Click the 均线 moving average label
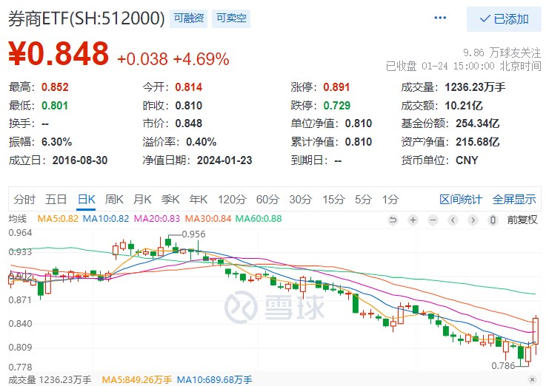This screenshot has height=386, width=546. pos(18,219)
